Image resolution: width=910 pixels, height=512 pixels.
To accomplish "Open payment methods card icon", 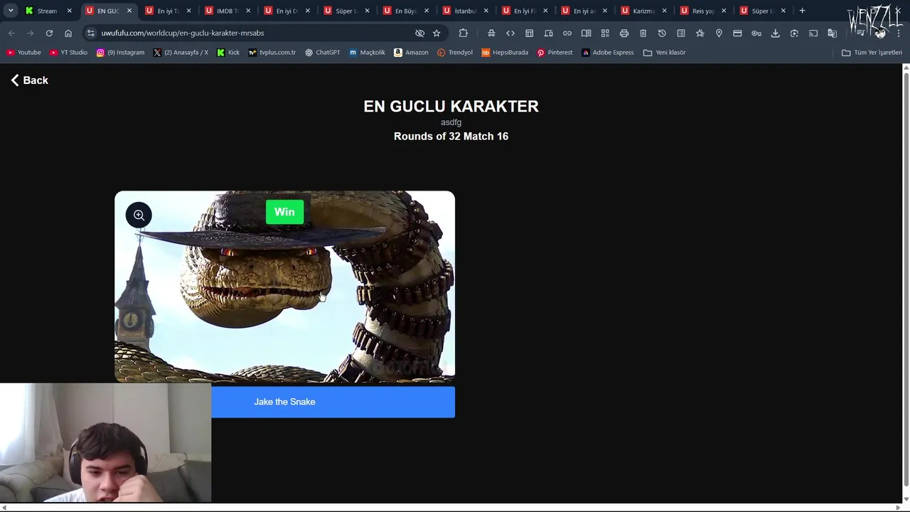I will [737, 33].
